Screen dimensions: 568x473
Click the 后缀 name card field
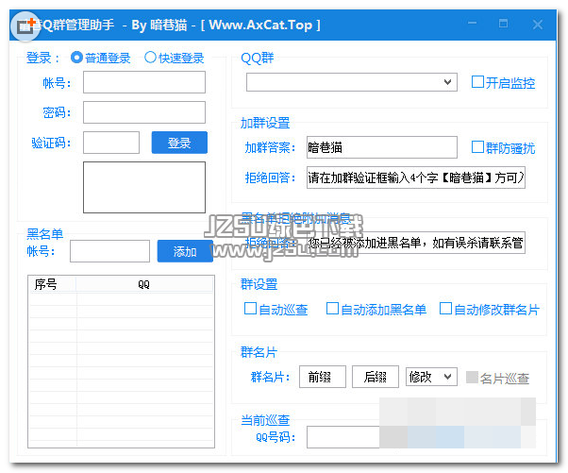(376, 377)
